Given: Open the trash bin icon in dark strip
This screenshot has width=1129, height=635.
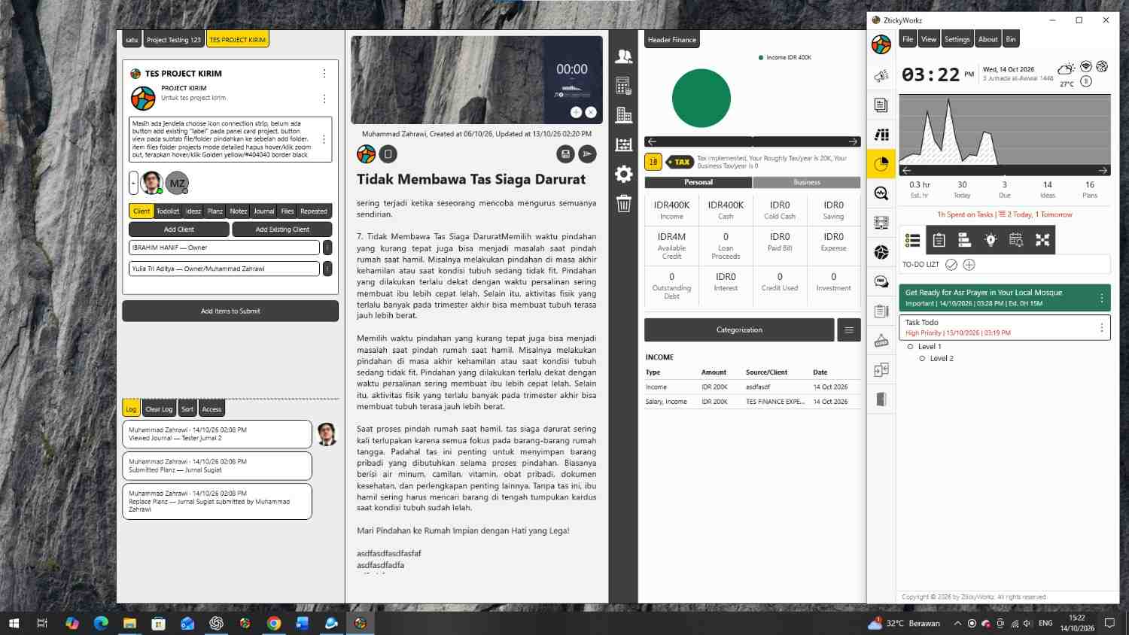Looking at the screenshot, I should point(623,203).
